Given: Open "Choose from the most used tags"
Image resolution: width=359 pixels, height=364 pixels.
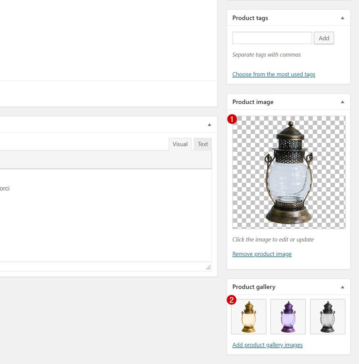Looking at the screenshot, I should [x=274, y=74].
